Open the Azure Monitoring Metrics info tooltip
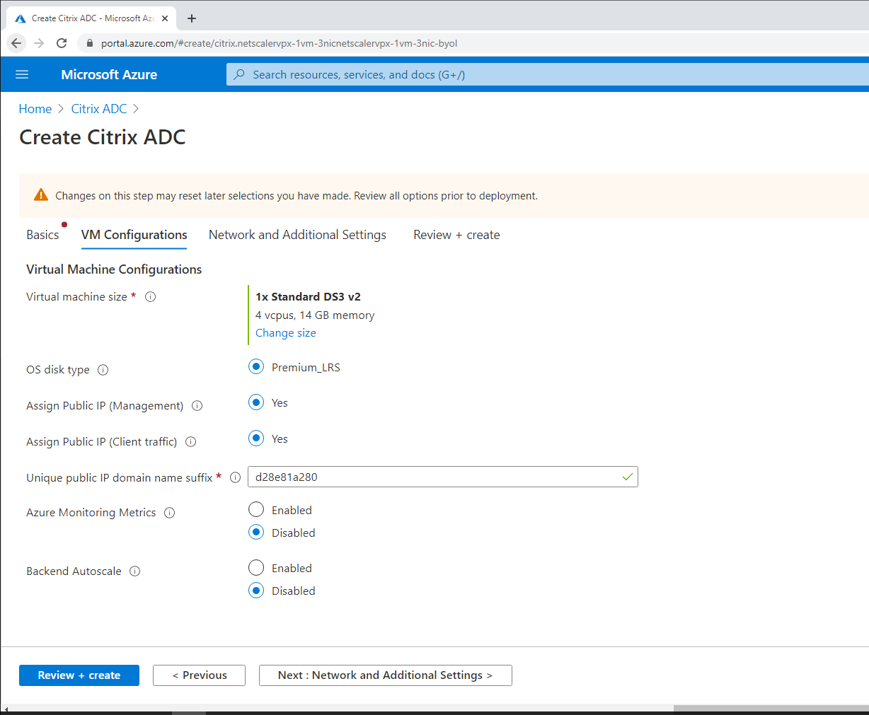 [x=169, y=512]
